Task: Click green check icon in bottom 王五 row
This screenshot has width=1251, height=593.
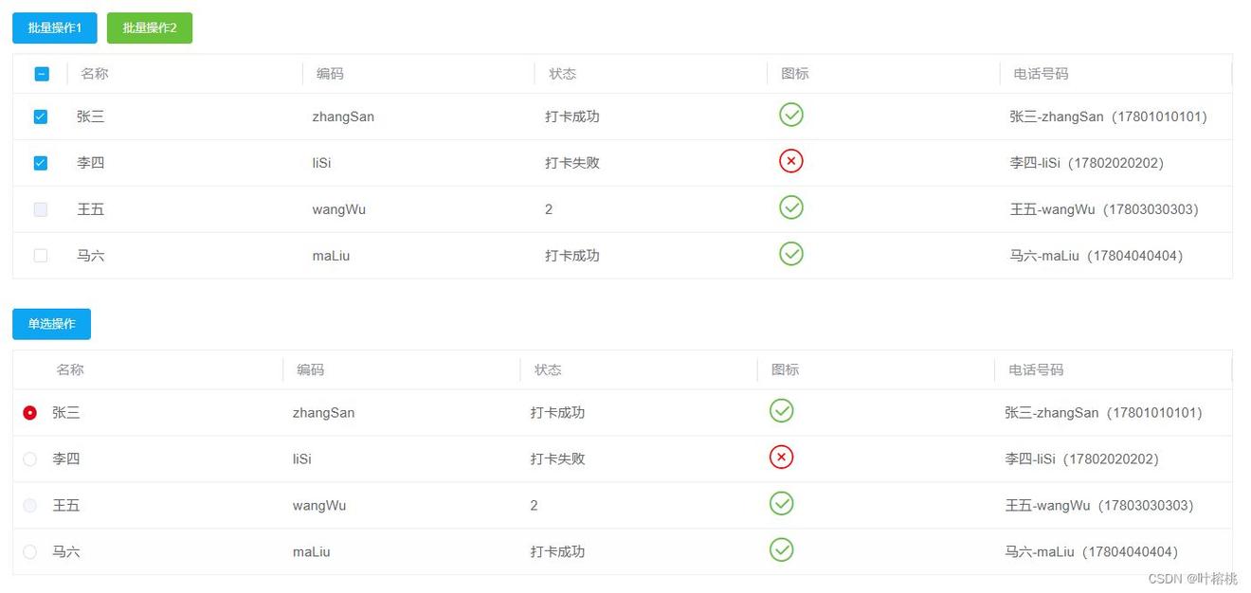Action: pyautogui.click(x=781, y=503)
